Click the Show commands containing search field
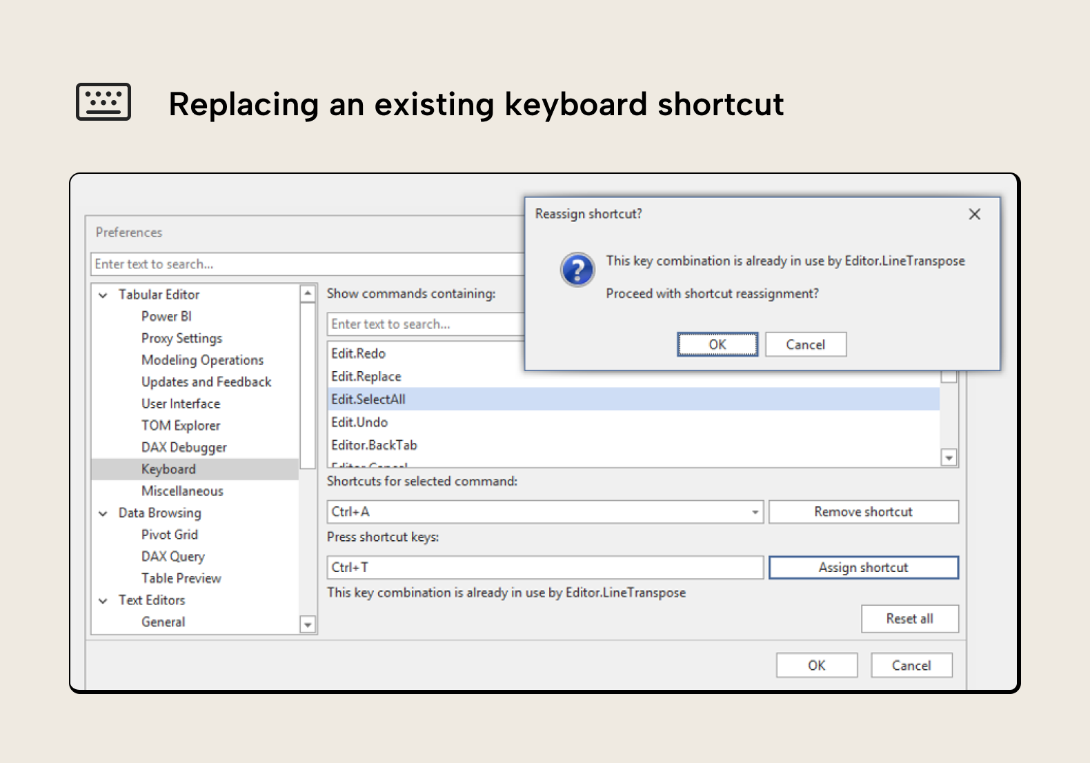The width and height of the screenshot is (1090, 763). click(x=426, y=324)
